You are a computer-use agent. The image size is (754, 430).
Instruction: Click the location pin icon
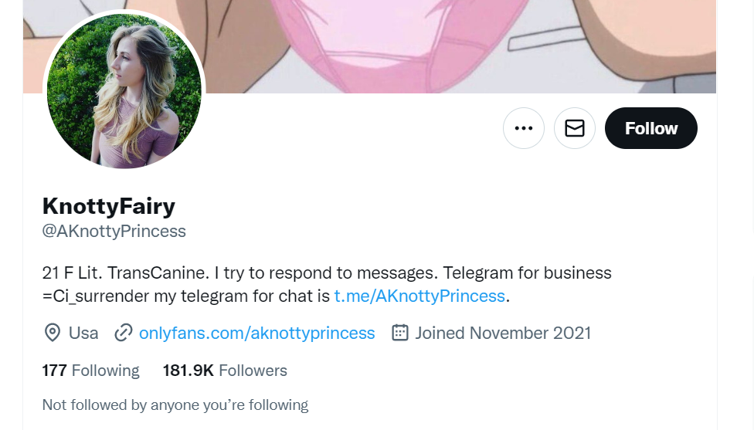tap(53, 333)
